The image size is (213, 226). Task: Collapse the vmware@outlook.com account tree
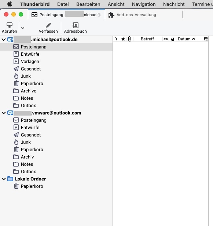point(4,113)
